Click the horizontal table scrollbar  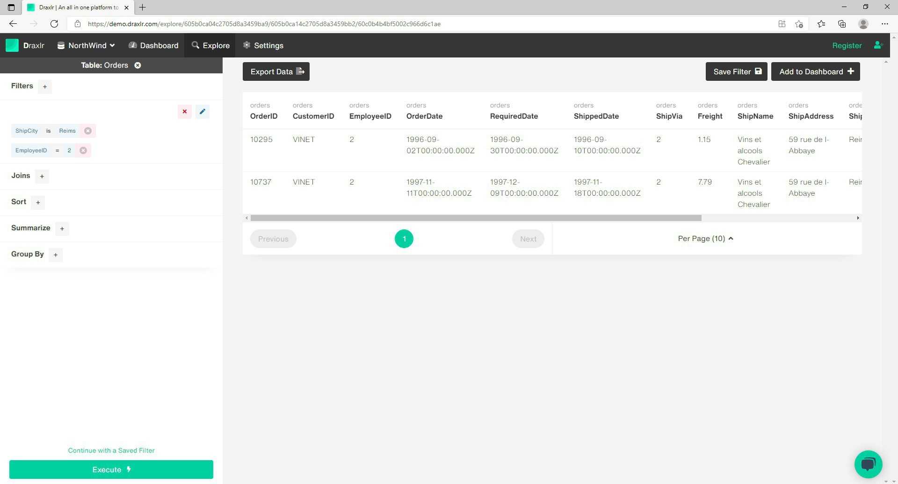(x=476, y=218)
